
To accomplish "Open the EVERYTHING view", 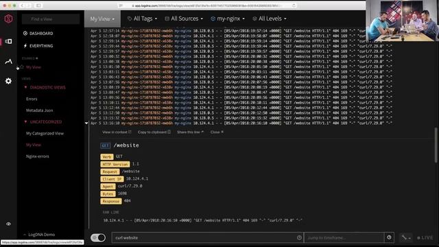I will pos(41,46).
